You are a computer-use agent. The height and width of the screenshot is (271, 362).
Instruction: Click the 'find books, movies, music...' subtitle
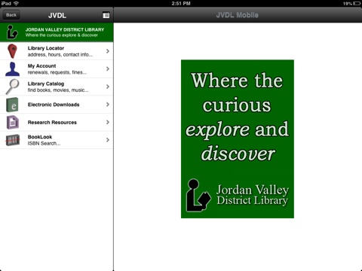tap(58, 90)
